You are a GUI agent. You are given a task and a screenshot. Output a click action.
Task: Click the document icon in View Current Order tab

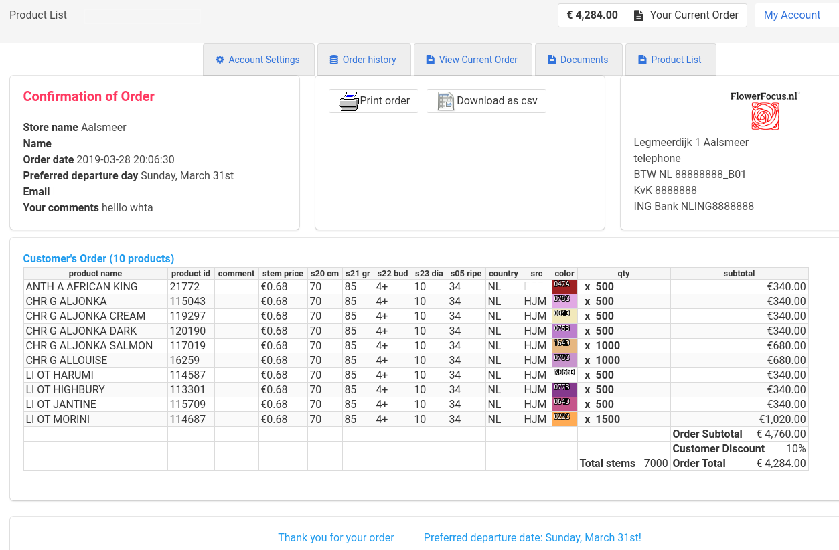coord(430,60)
